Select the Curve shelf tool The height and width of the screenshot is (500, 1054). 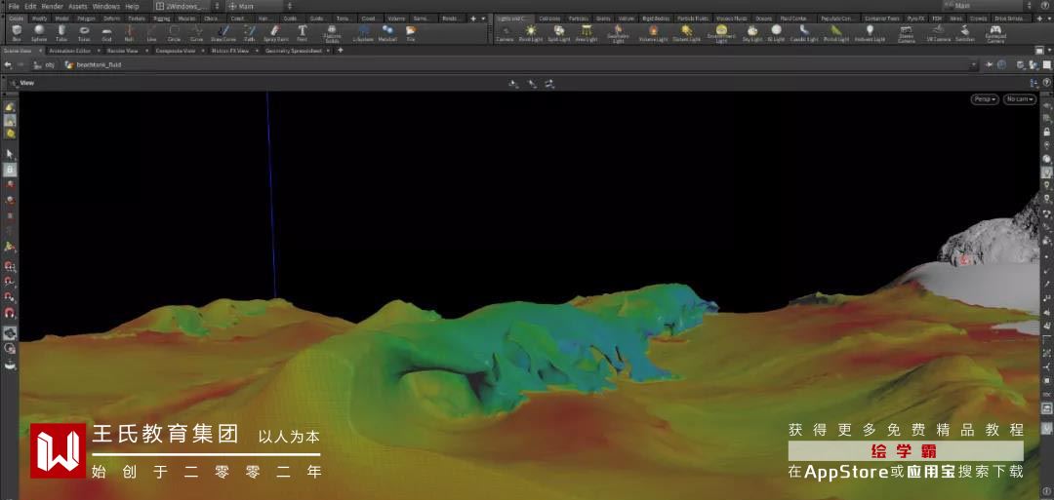[196, 33]
